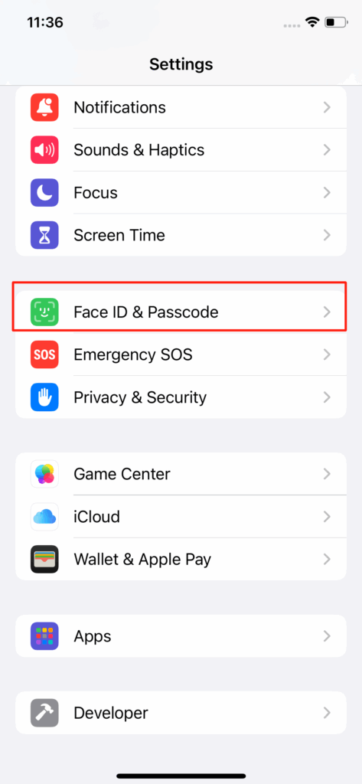Viewport: 362px width, 784px height.
Task: Open the Privacy & Security menu item
Action: click(181, 397)
